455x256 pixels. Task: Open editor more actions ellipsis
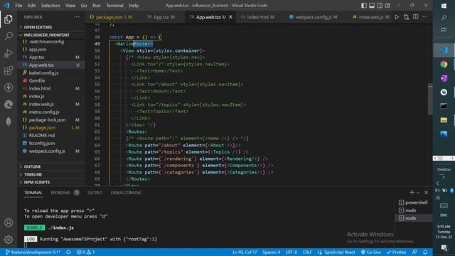coord(425,17)
